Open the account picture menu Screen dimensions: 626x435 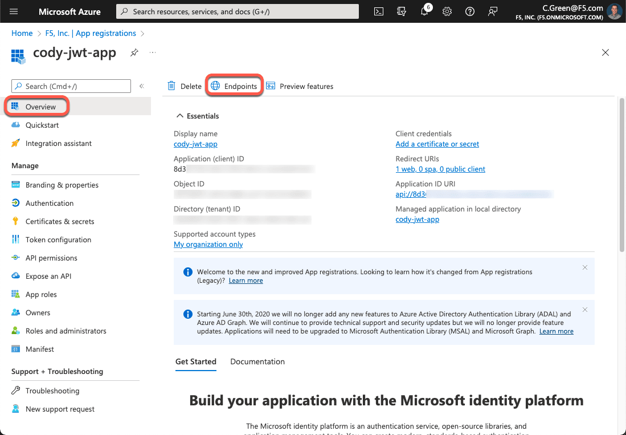coord(614,11)
